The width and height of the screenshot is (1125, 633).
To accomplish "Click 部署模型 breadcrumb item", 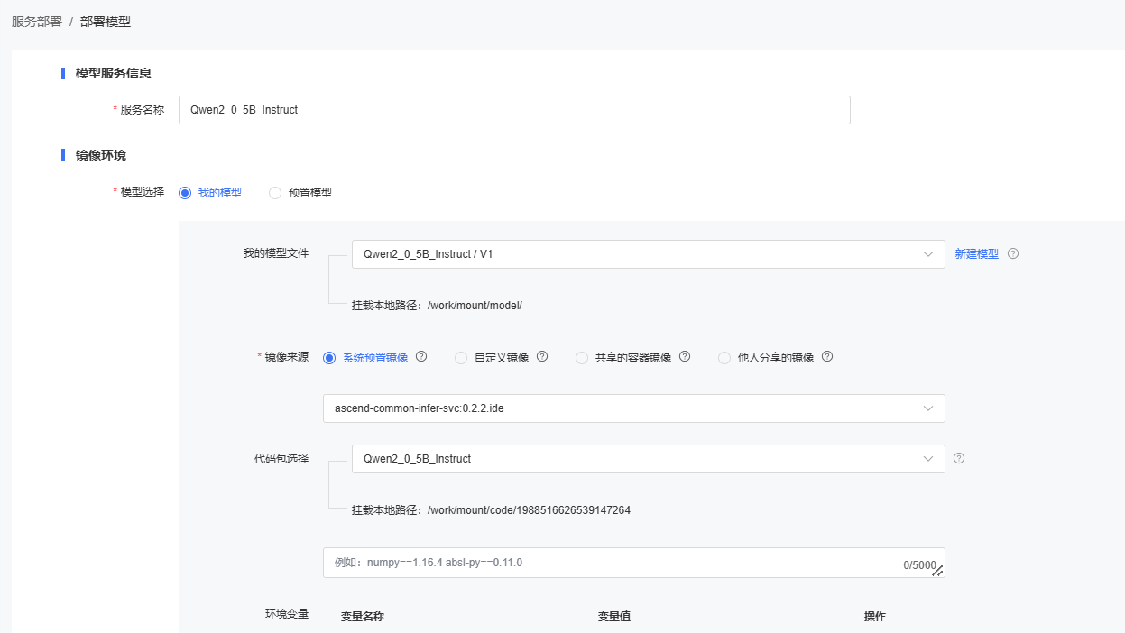I will [x=106, y=22].
